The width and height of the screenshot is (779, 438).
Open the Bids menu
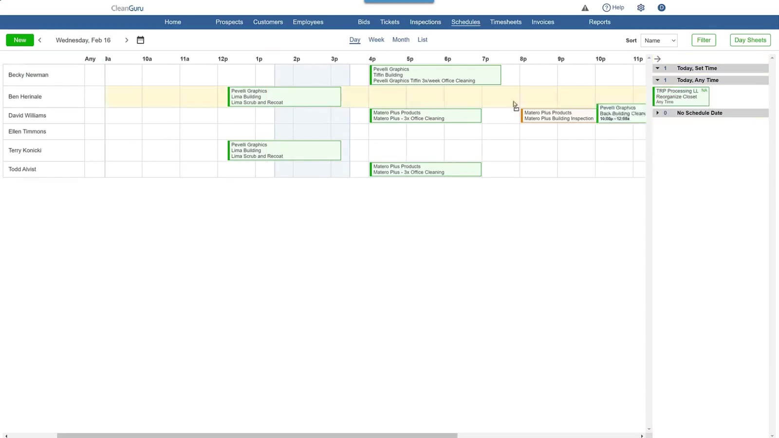tap(364, 22)
